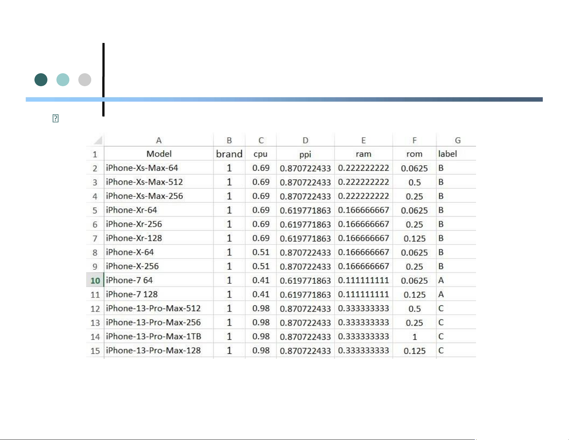Screen dimensions: 569x440
Task: Click ppi 0.870722433 in iPhone-X-256 row
Action: (x=306, y=266)
